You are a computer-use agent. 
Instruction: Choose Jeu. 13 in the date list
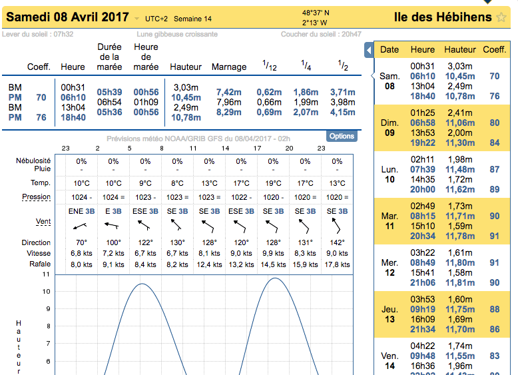point(389,314)
